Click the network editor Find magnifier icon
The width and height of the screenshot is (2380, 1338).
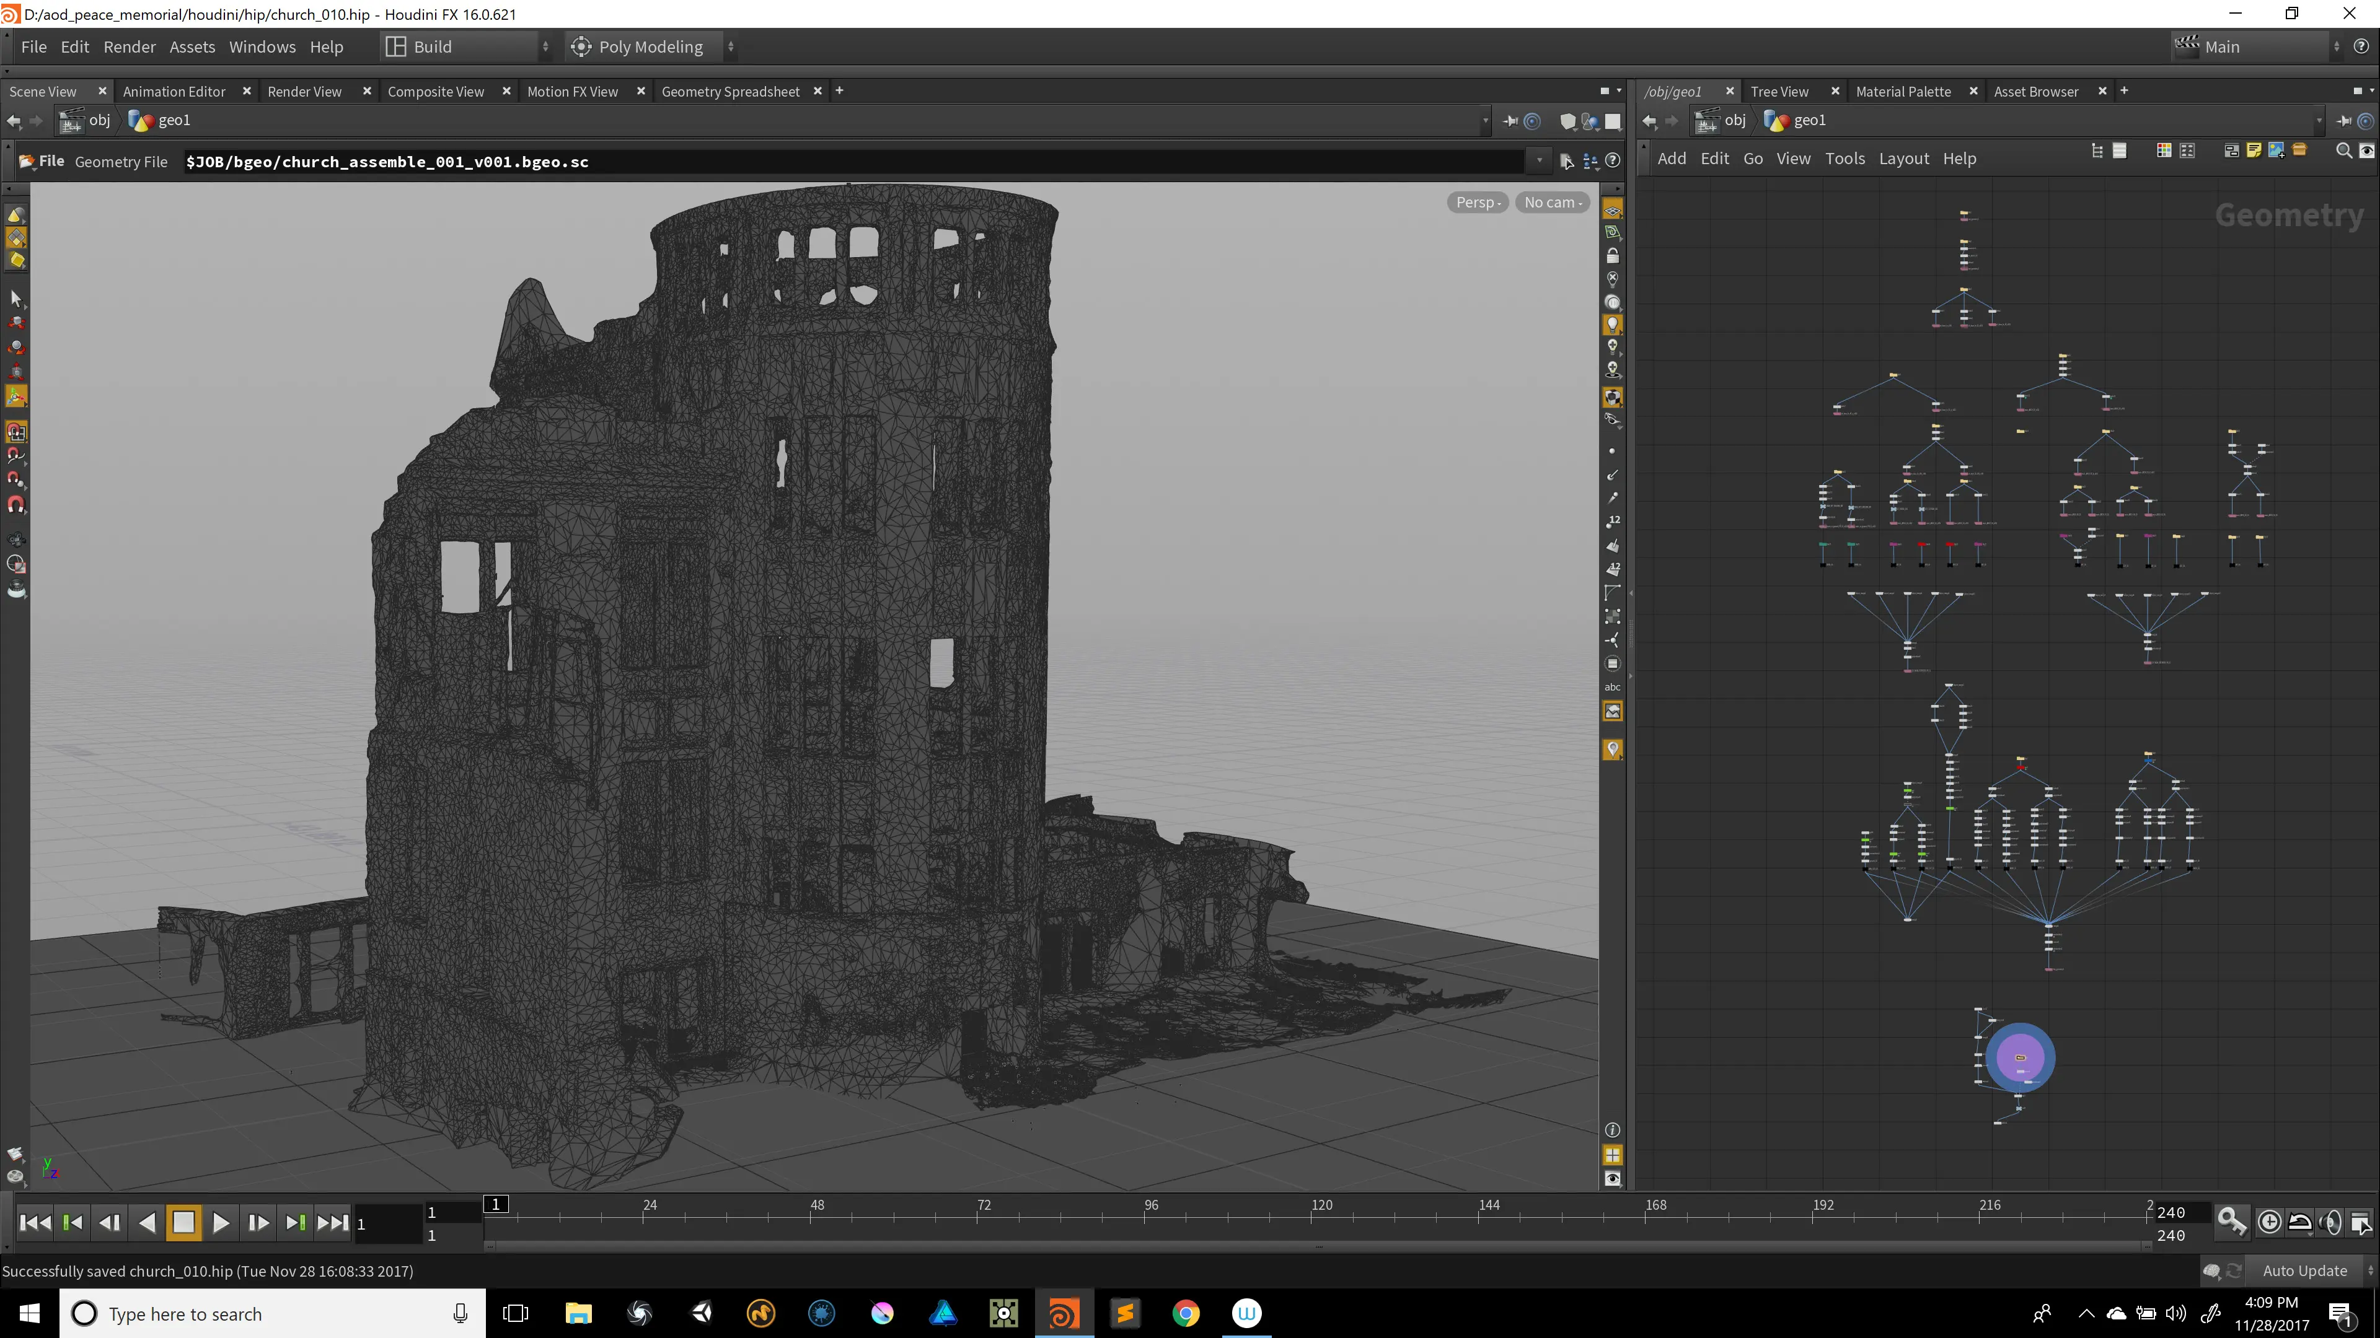[x=2343, y=151]
